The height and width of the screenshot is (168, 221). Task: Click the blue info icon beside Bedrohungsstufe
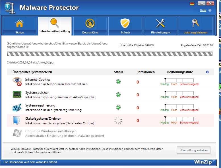207,72
